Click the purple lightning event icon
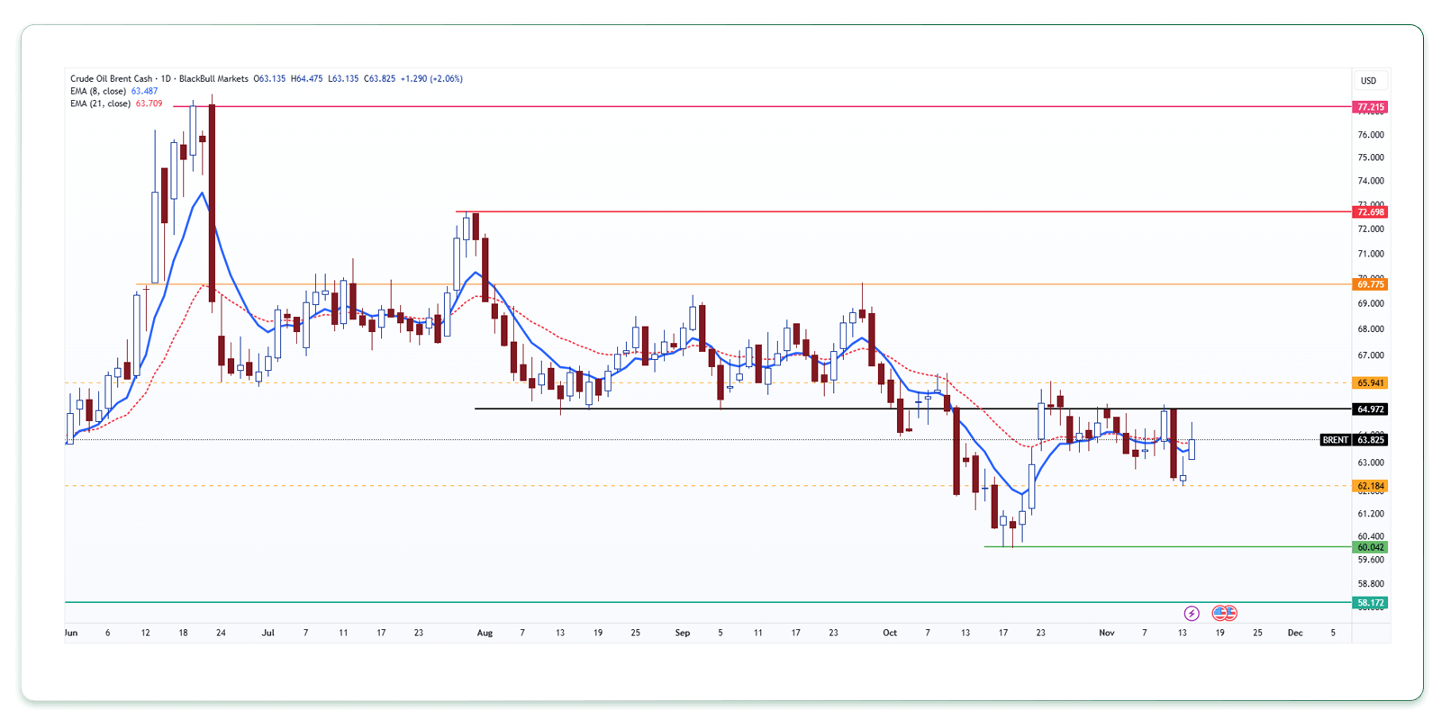The image size is (1441, 728). coord(1192,613)
